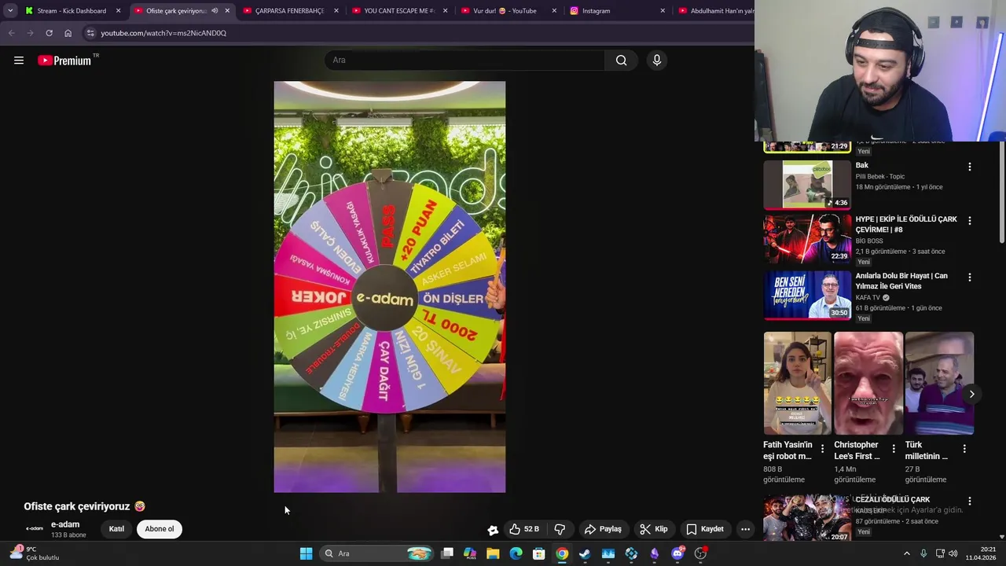Image resolution: width=1006 pixels, height=566 pixels.
Task: Open the YouTube hamburger guide menu
Action: [x=19, y=61]
